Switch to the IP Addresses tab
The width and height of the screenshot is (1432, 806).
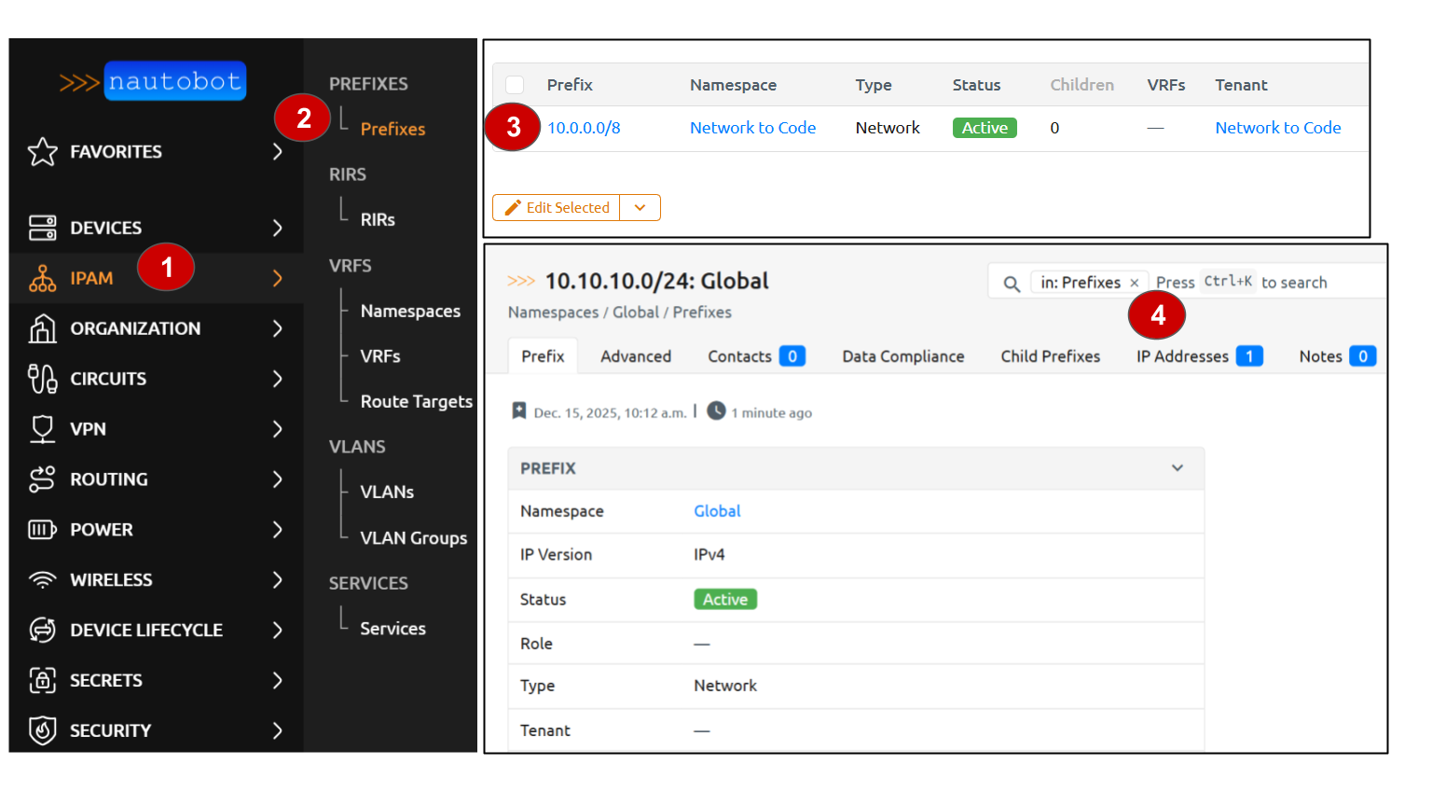tap(1181, 356)
